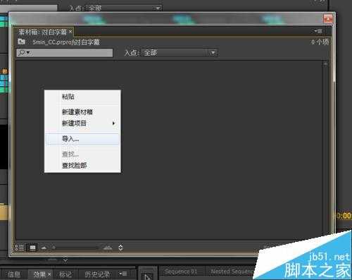Viewport: 352px width, 280px height.
Task: Open the bin panel flyout menu
Action: click(318, 31)
